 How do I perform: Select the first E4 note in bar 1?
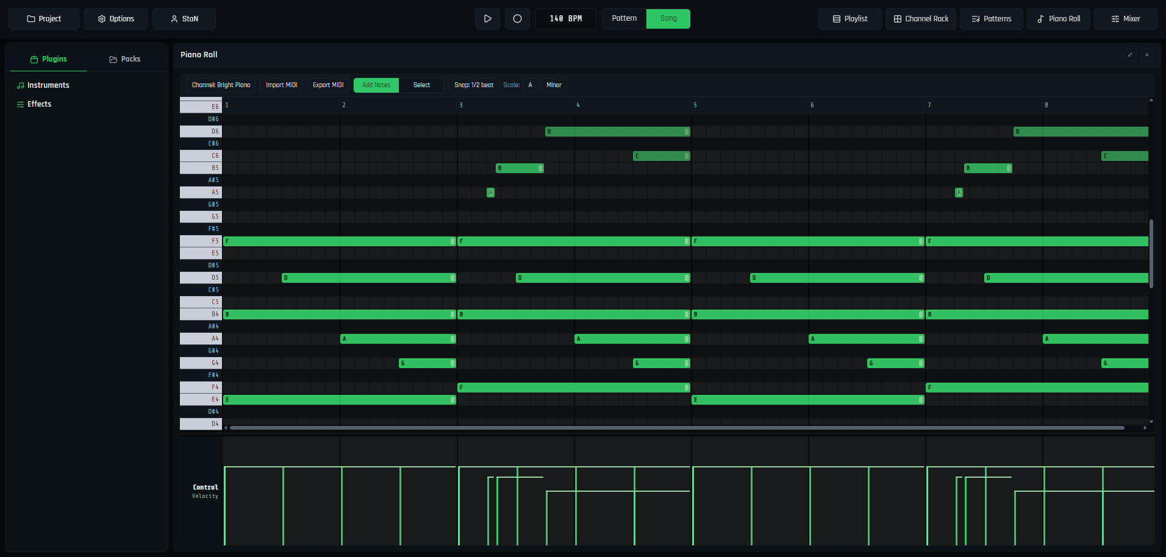click(340, 400)
